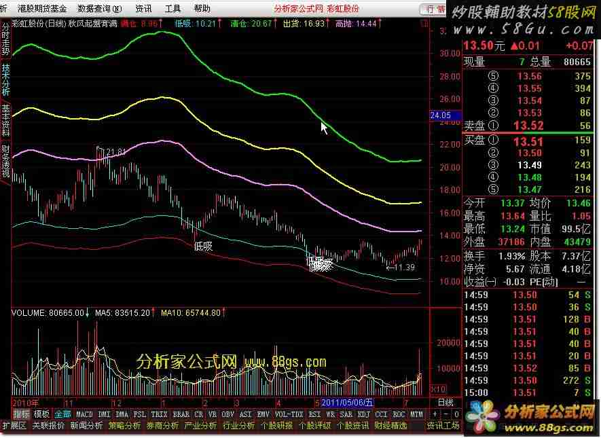Switch to the 技术分析 side tab

(5, 79)
